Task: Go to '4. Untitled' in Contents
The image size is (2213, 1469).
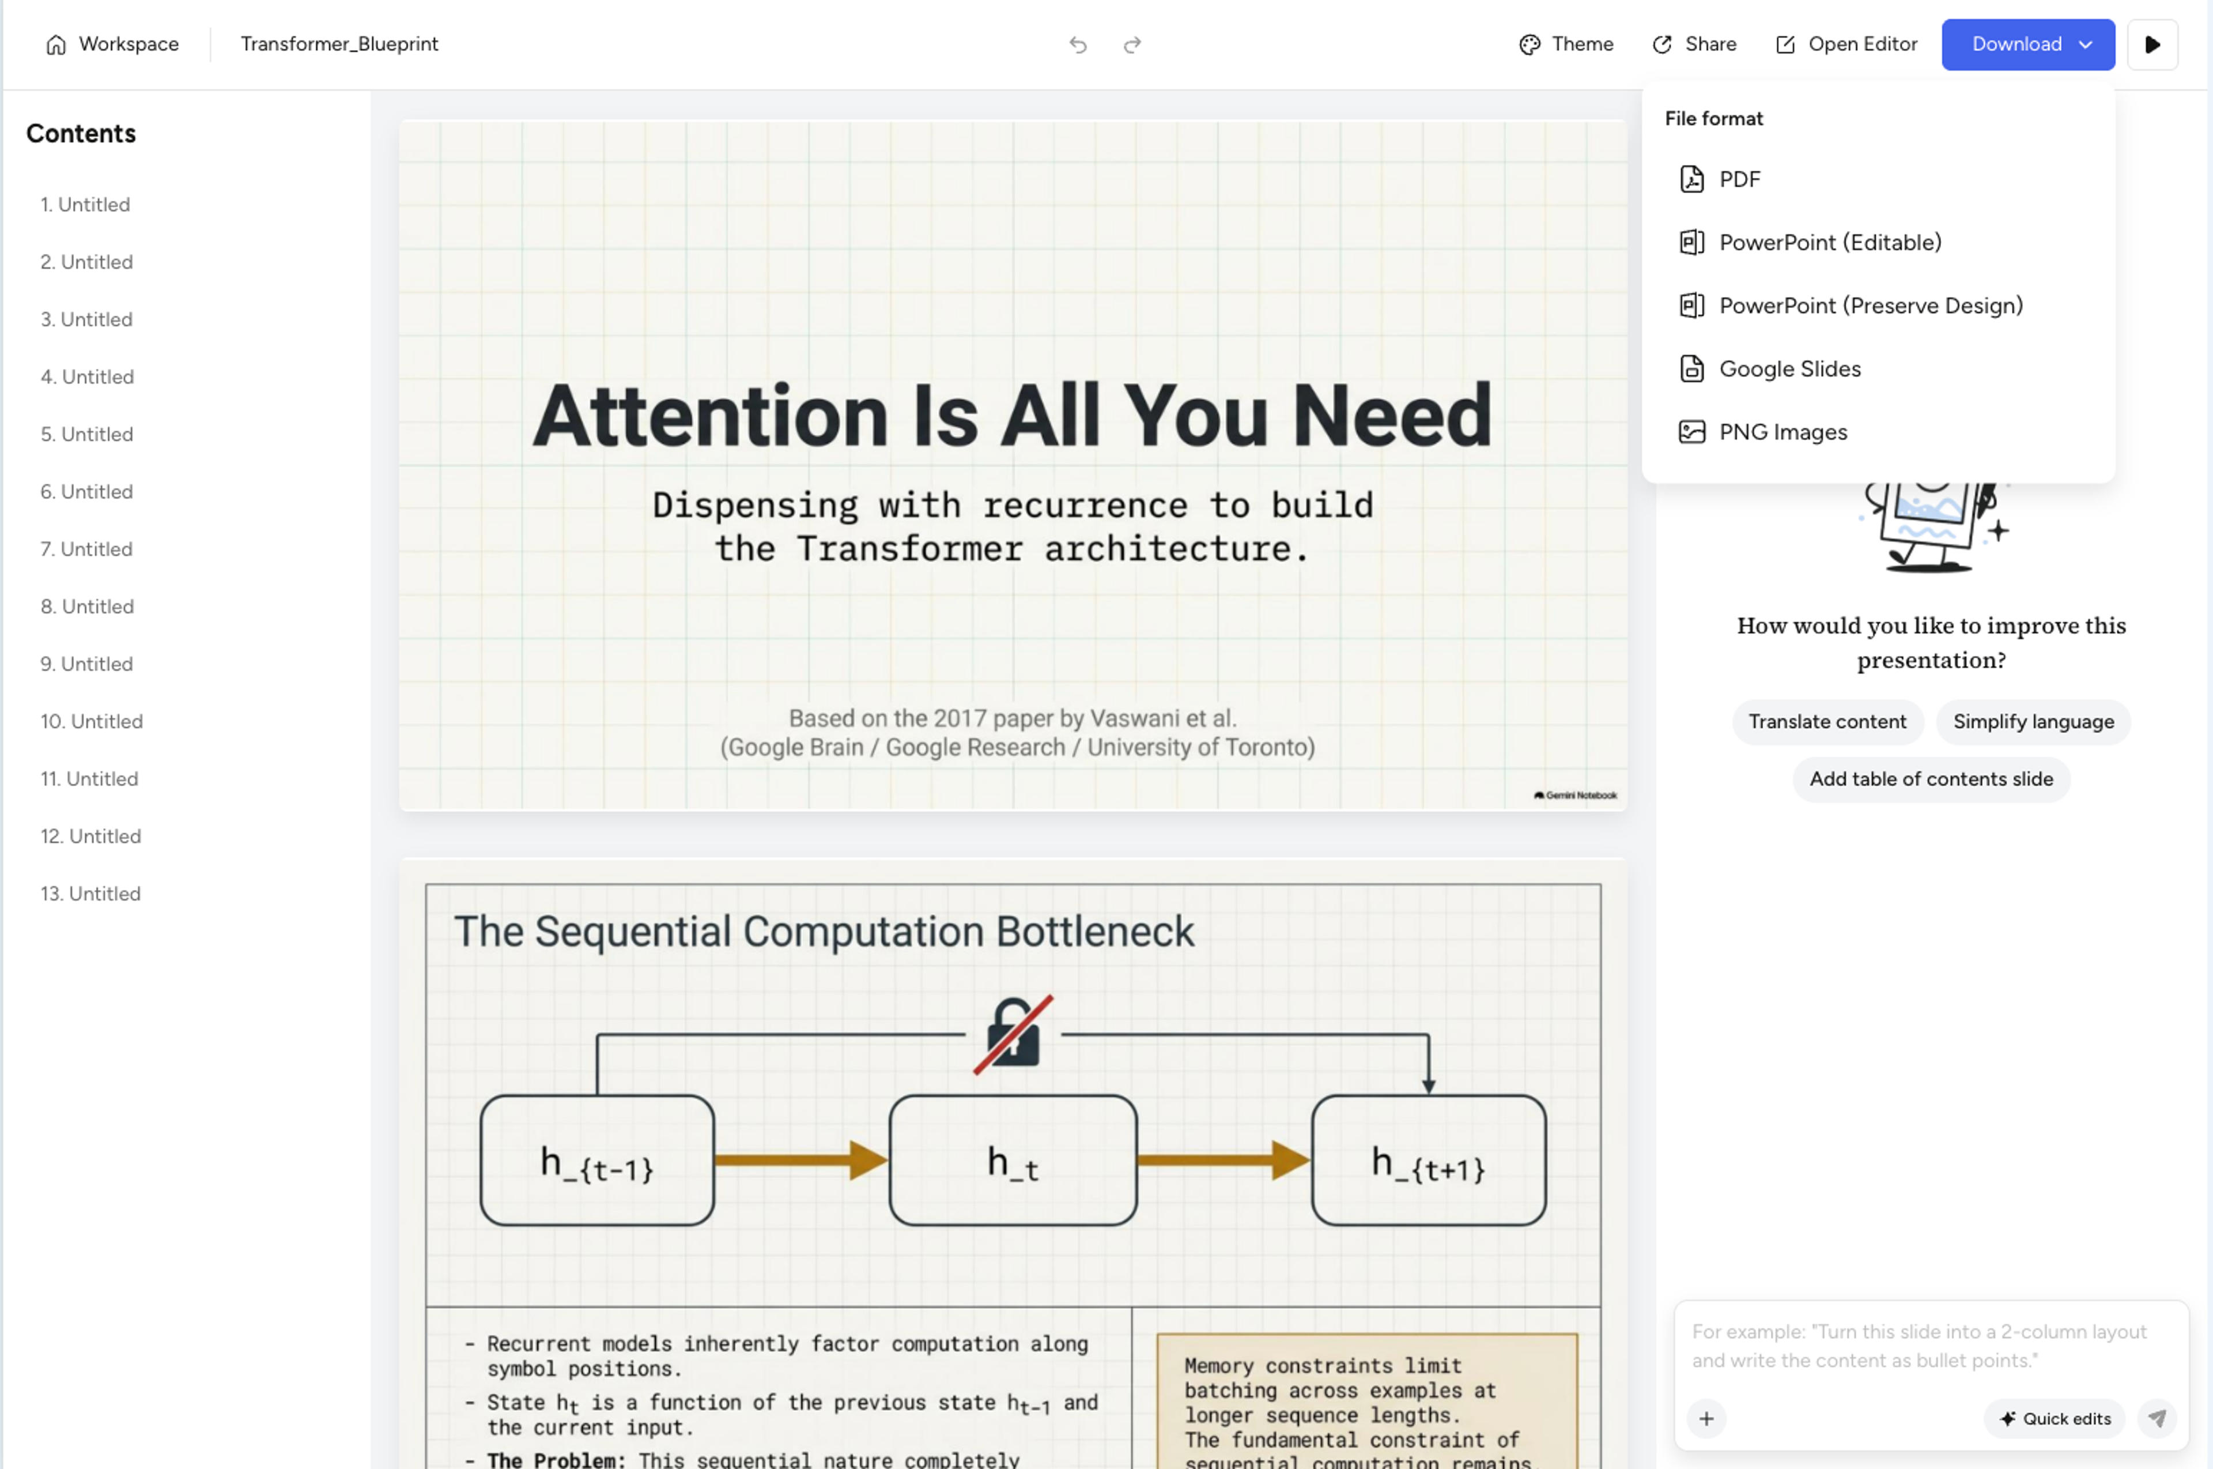Action: point(87,376)
